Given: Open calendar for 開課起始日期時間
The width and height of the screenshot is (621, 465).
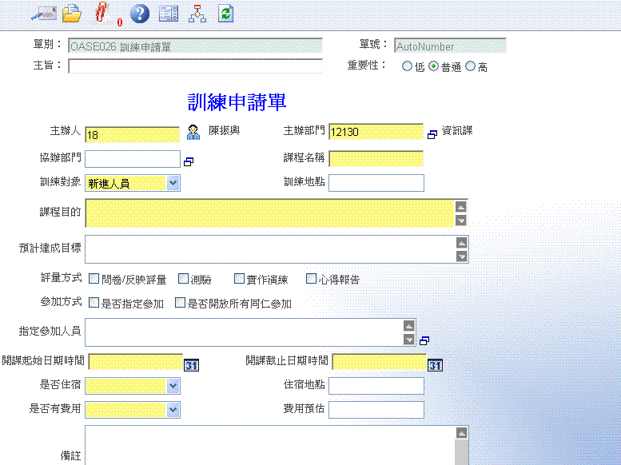Looking at the screenshot, I should (x=191, y=364).
